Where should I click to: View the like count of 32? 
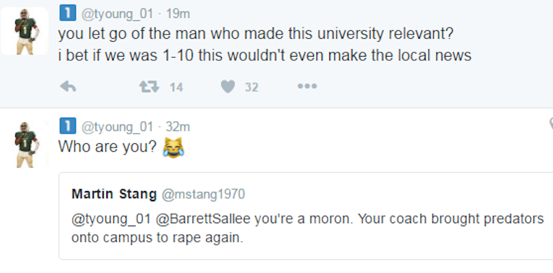[251, 87]
